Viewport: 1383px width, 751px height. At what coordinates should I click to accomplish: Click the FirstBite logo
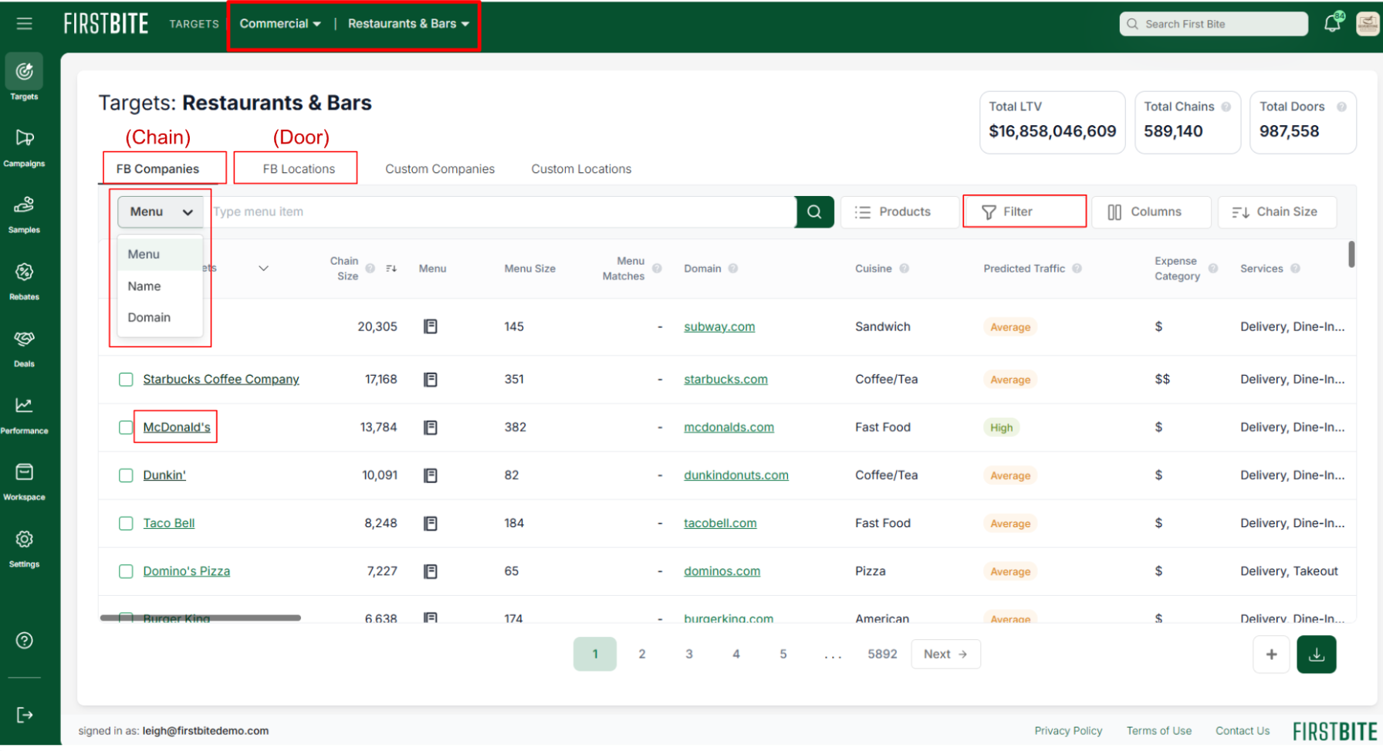106,24
